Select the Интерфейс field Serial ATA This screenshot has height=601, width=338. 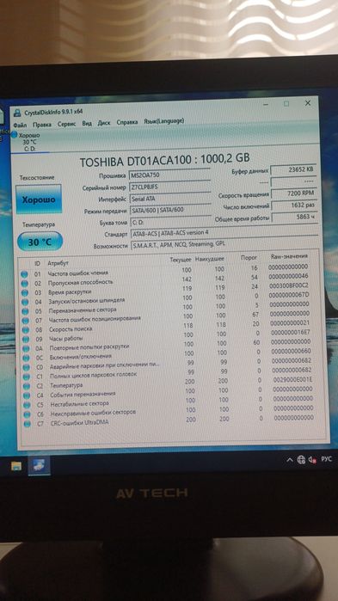coord(170,199)
